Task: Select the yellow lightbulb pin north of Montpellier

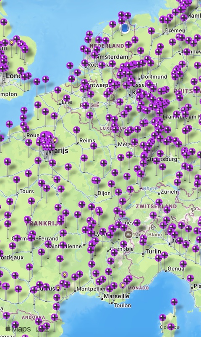Action: click(x=65, y=275)
